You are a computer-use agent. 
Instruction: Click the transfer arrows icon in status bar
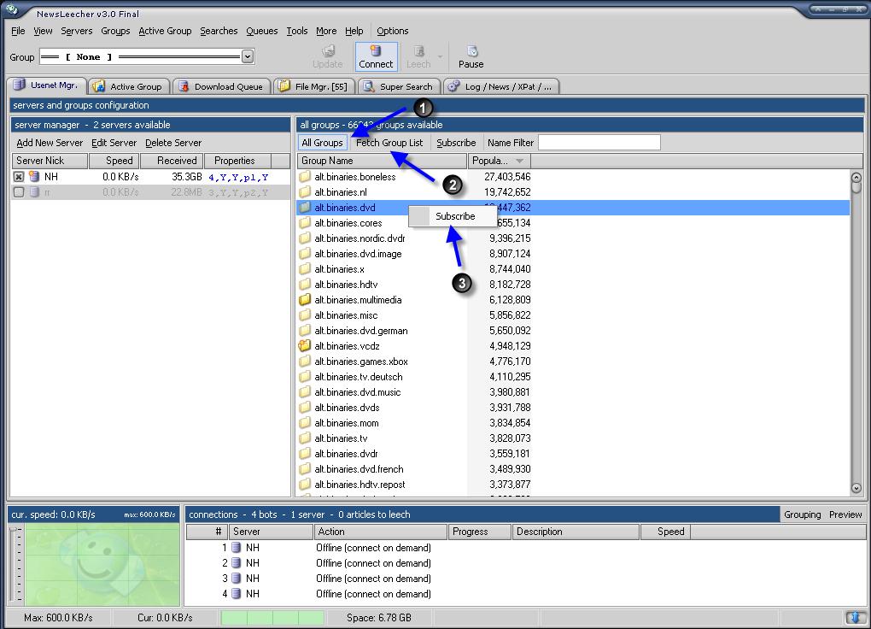point(854,617)
